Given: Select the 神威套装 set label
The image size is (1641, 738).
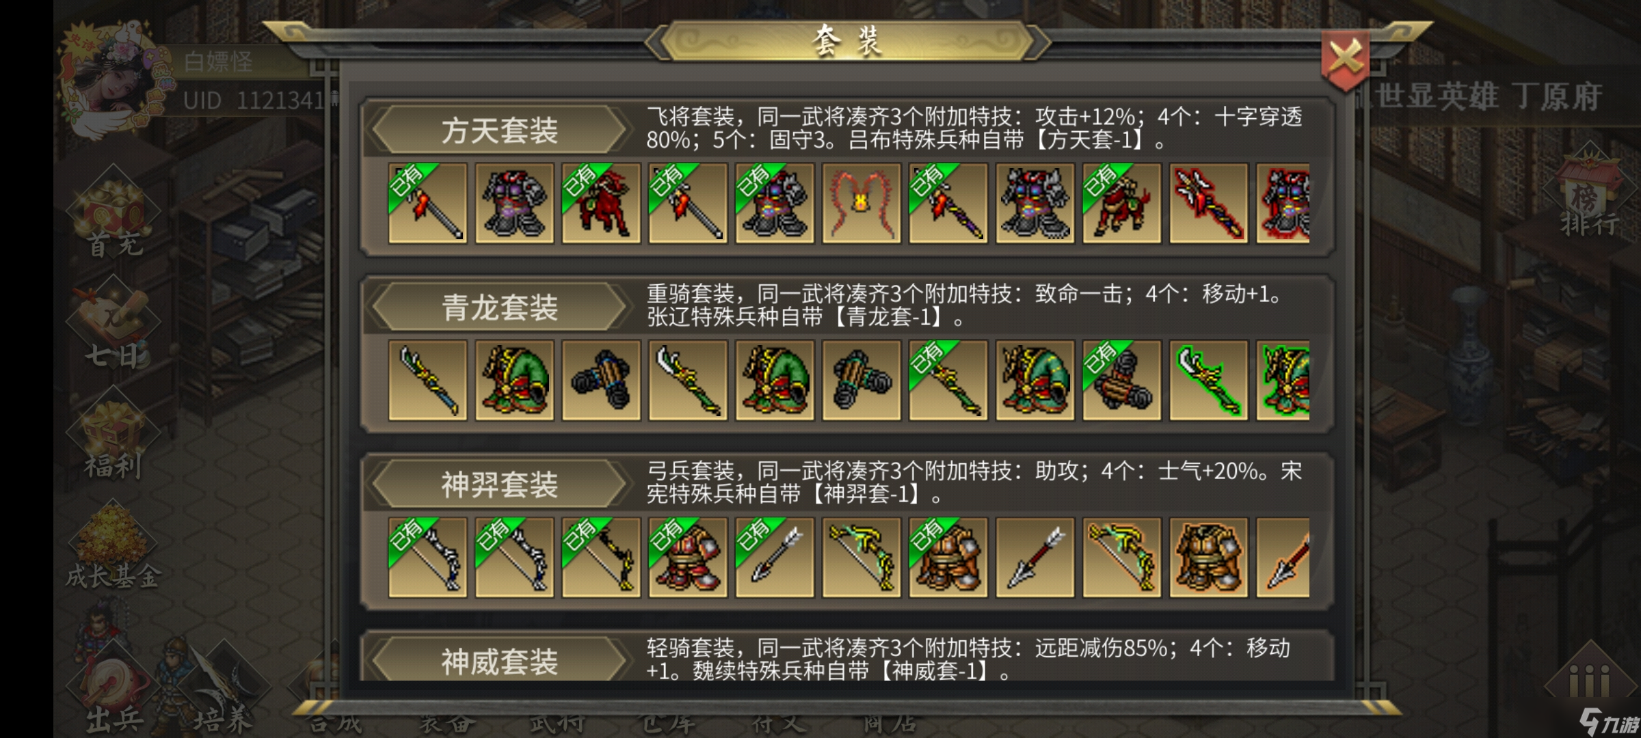Looking at the screenshot, I should (x=499, y=661).
